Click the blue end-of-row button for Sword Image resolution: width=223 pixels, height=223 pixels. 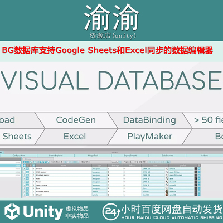(199, 169)
